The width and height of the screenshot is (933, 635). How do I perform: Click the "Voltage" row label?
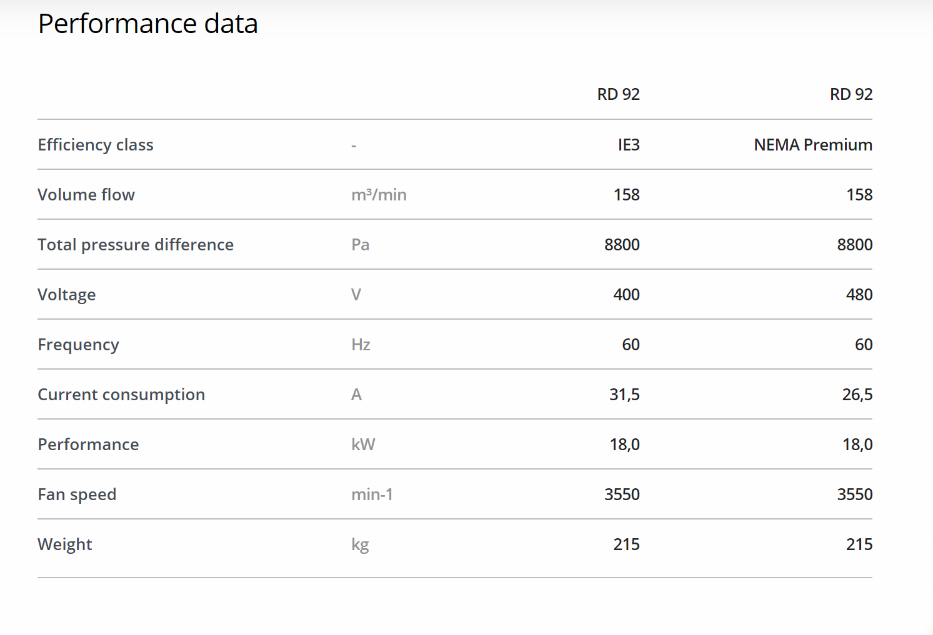67,295
